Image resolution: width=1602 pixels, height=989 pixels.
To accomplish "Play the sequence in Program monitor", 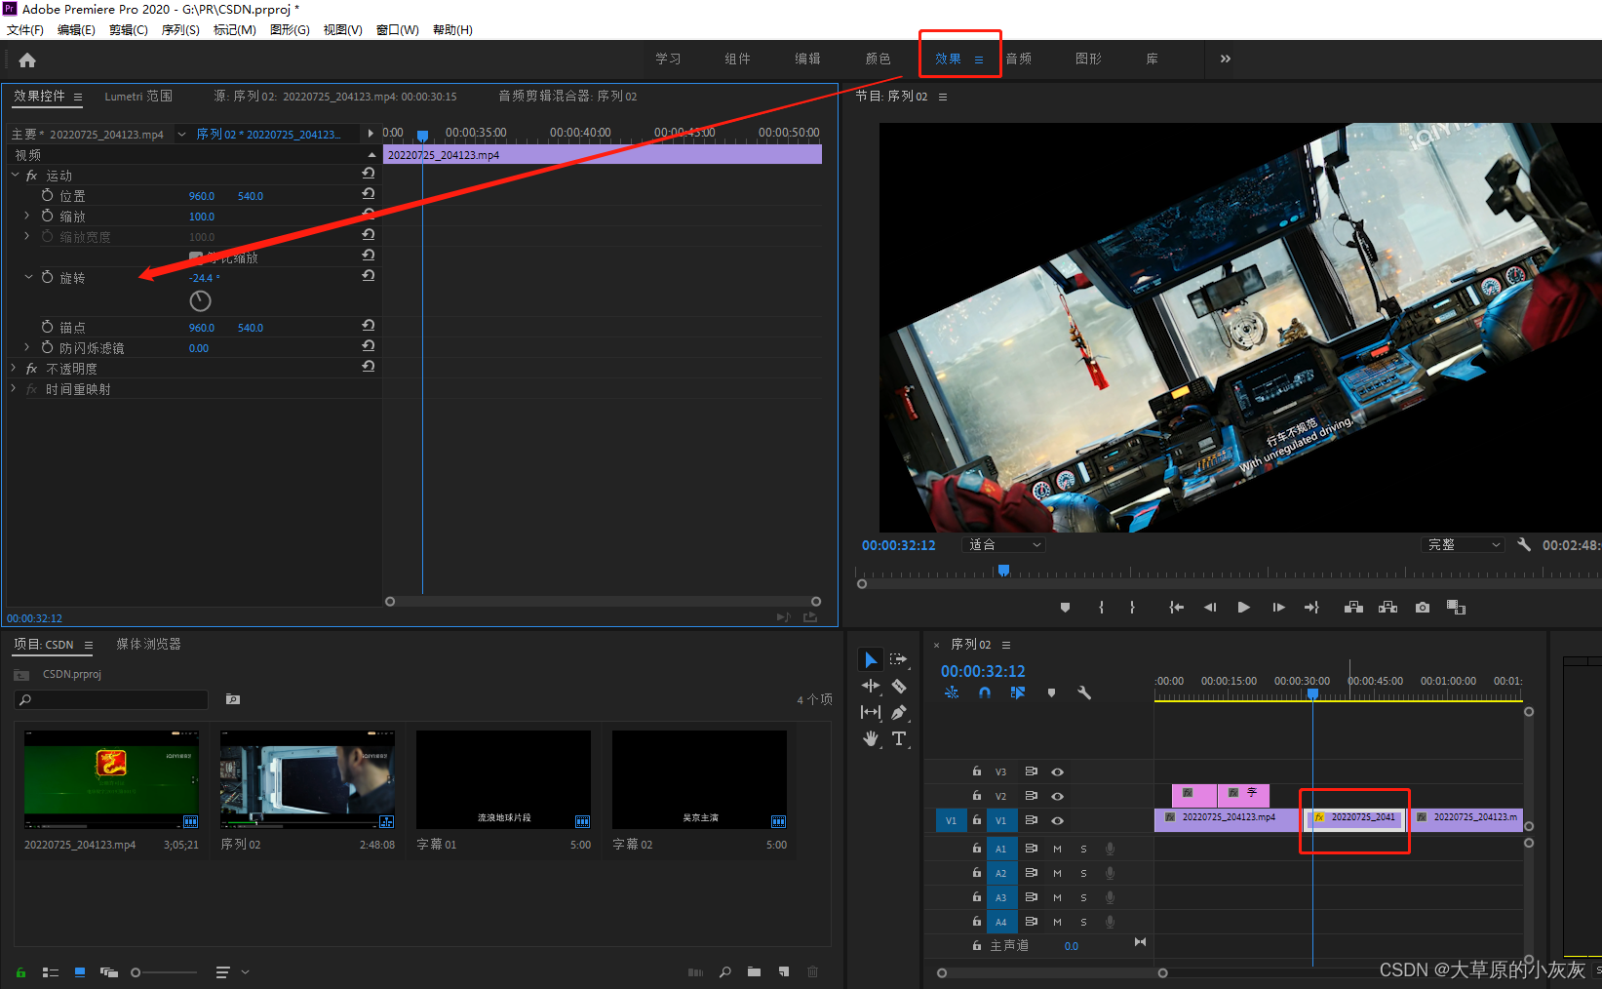I will (x=1243, y=608).
